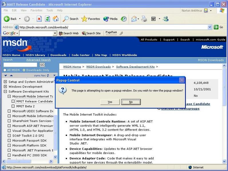Click No in Popup Control dialog
Image resolution: width=228 pixels, height=171 pixels.
point(131,102)
